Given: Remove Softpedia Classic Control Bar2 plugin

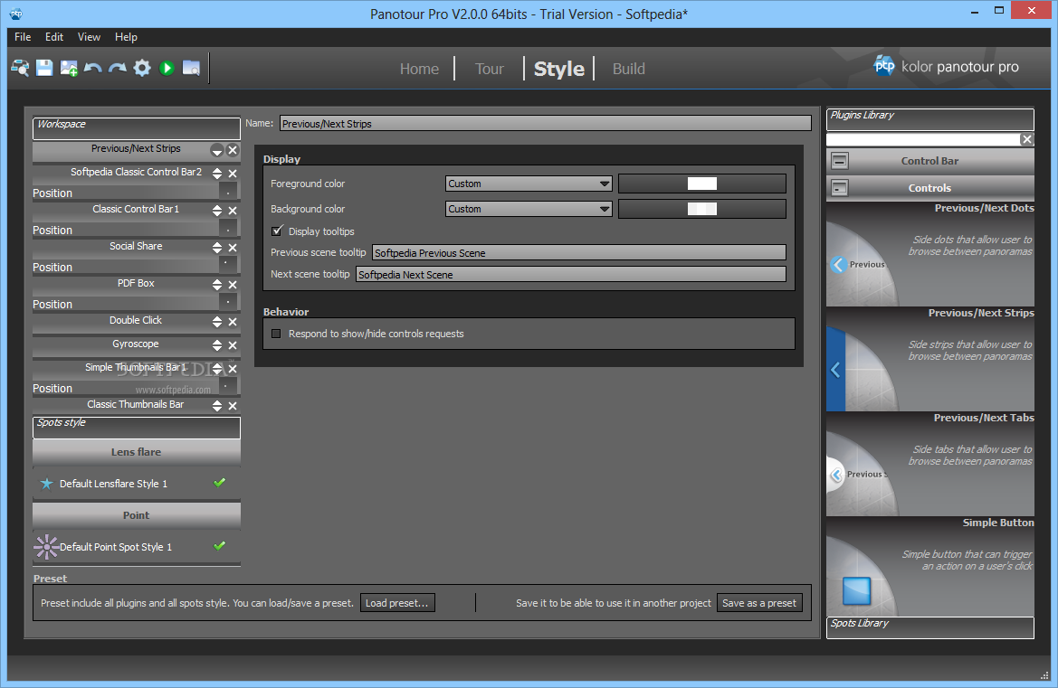Looking at the screenshot, I should point(233,174).
